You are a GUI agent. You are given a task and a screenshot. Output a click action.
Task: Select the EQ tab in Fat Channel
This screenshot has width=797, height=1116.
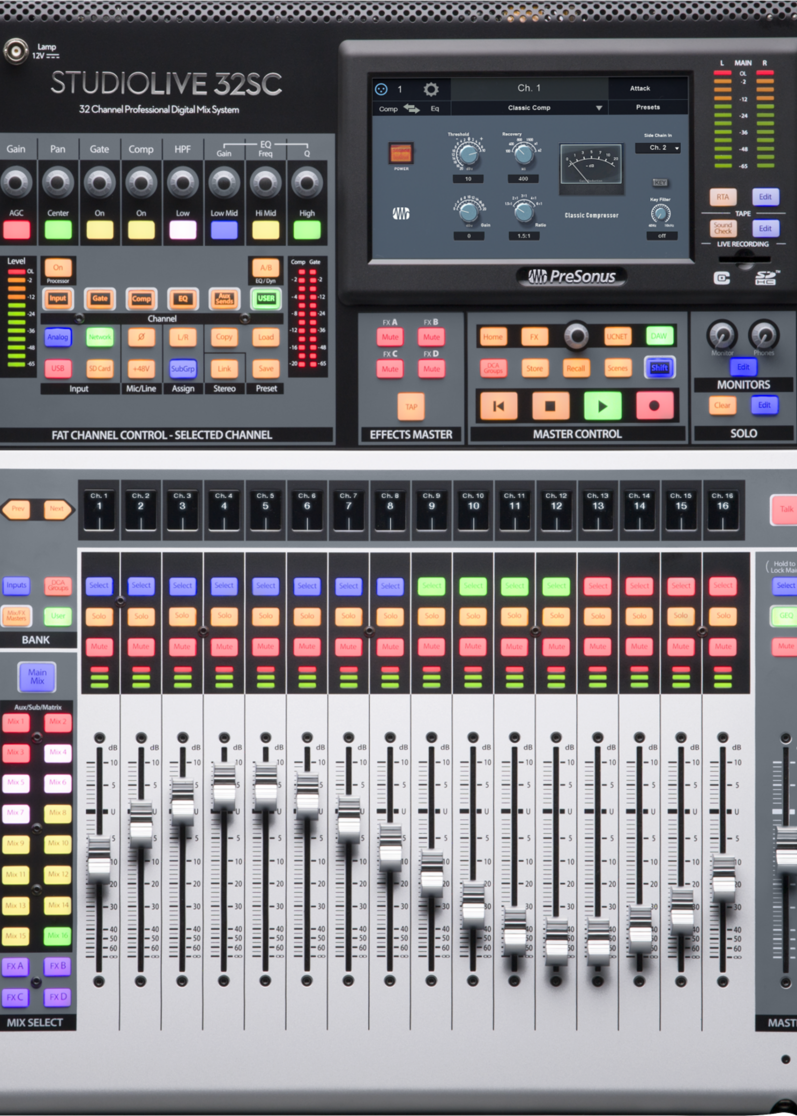182,298
